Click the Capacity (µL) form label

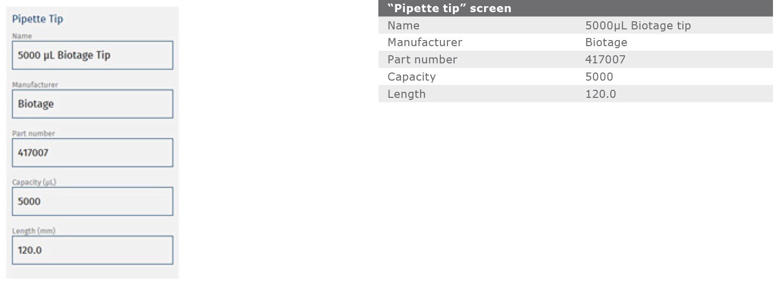click(34, 182)
